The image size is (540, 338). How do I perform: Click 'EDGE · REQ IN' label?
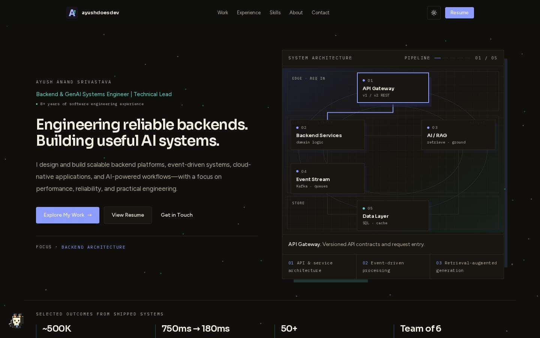click(309, 78)
